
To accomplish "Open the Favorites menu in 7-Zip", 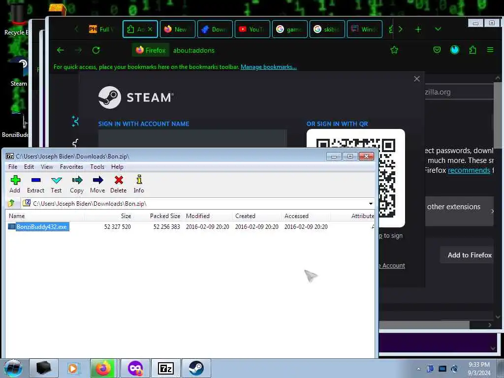I will tap(71, 167).
